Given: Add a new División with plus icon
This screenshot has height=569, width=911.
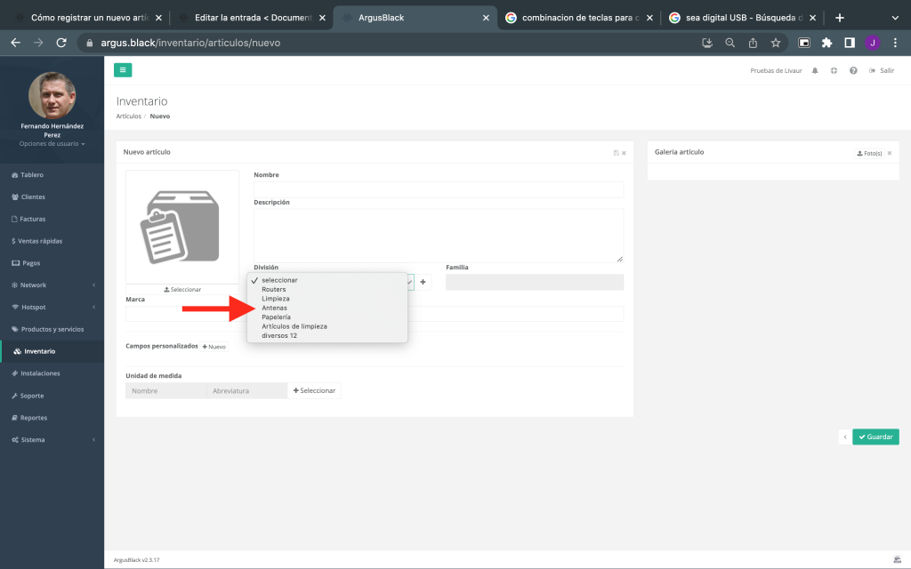Looking at the screenshot, I should pos(423,282).
